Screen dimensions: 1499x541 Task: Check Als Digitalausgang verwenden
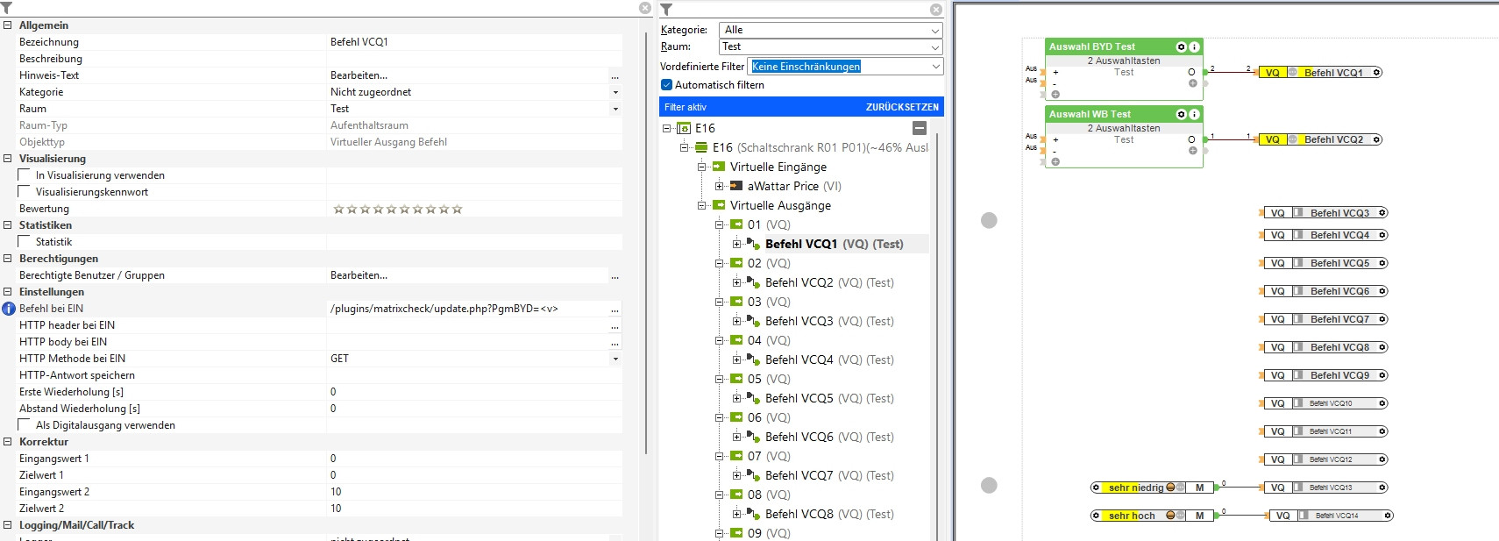(x=25, y=425)
